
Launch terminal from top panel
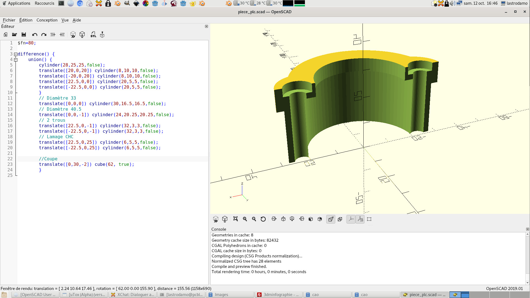(x=61, y=3)
